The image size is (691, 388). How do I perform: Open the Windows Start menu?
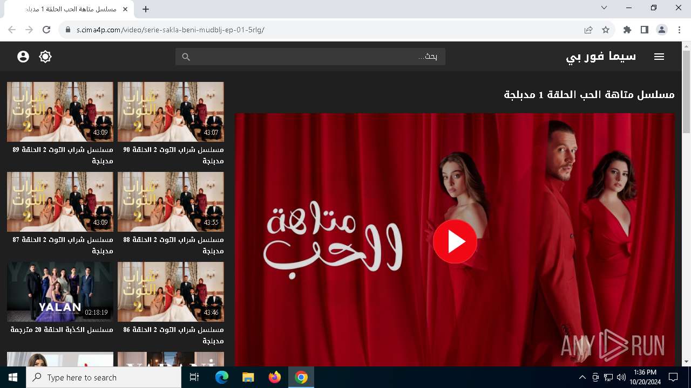[x=13, y=377]
